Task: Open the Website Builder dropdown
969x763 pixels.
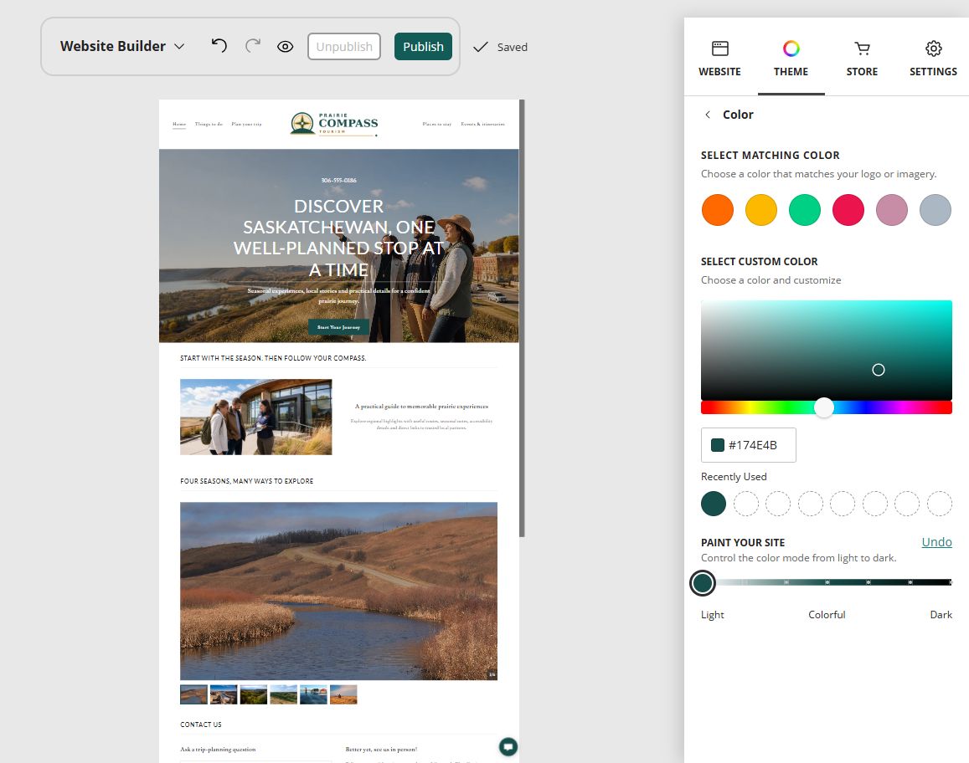Action: click(122, 46)
